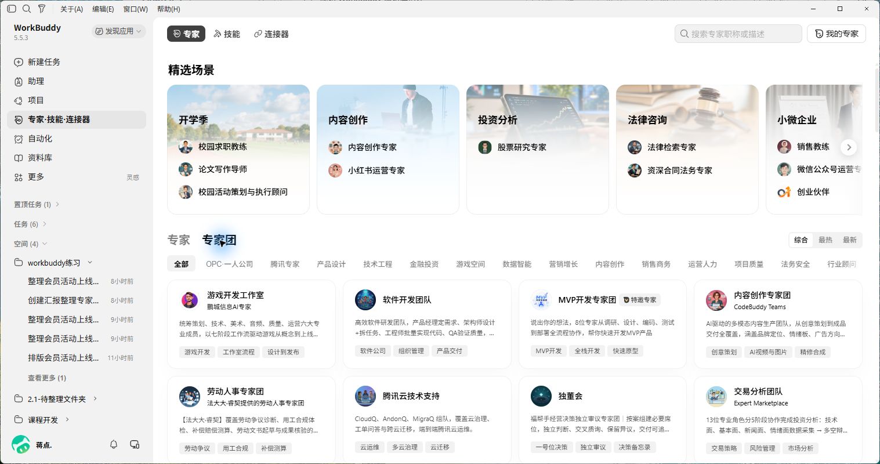Click next arrow on 精选场景 carousel
This screenshot has height=464, width=880.
tap(849, 147)
